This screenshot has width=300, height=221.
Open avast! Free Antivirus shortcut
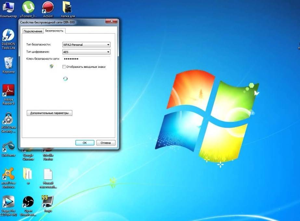8,174
